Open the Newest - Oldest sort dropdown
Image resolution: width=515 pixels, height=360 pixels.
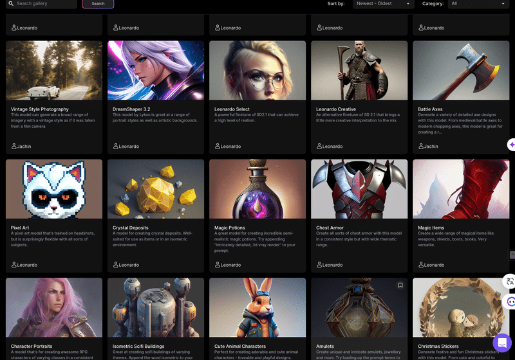tap(383, 4)
